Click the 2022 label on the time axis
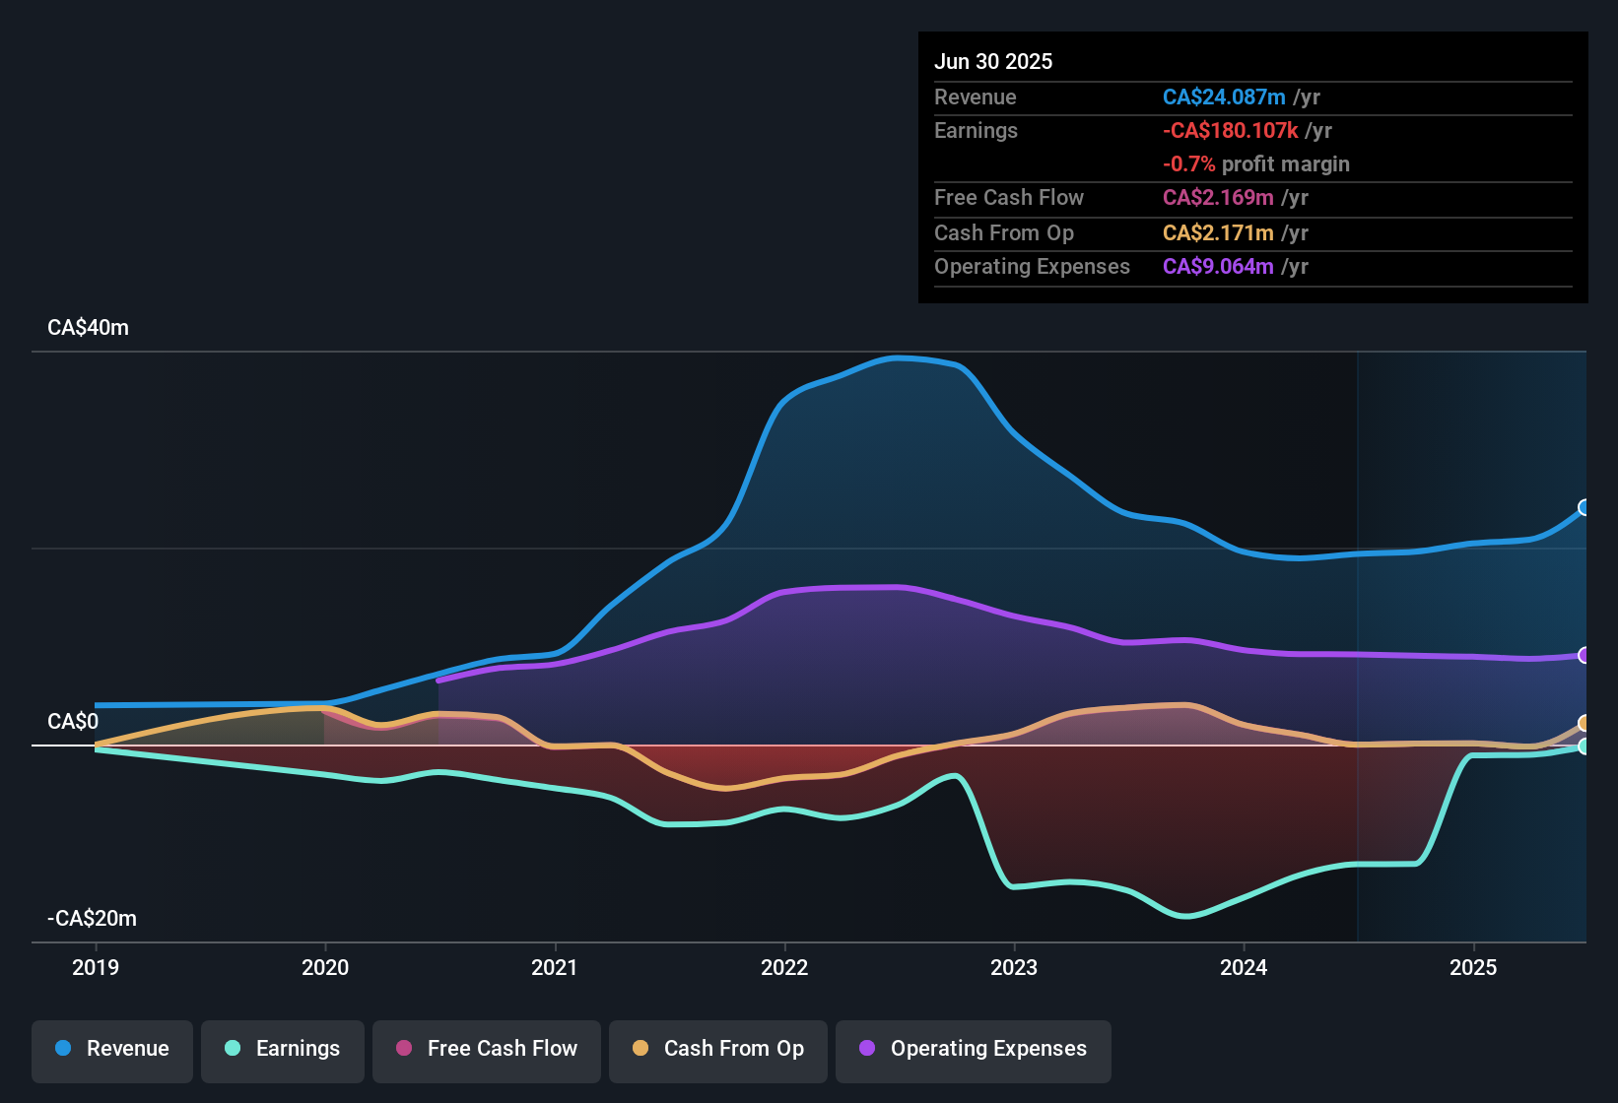 (x=784, y=968)
